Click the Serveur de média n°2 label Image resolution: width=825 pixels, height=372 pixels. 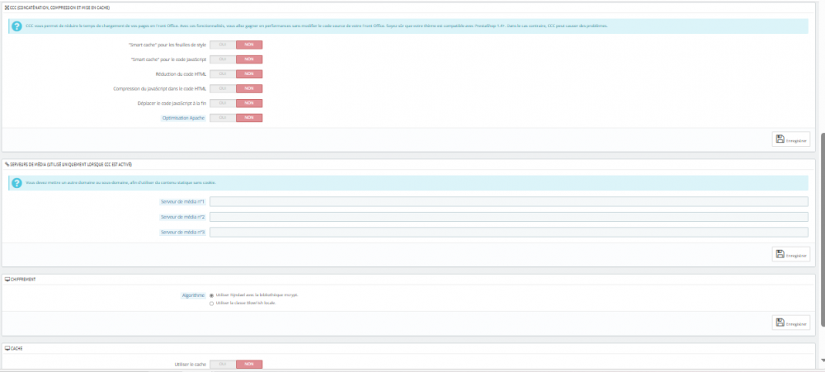[182, 217]
